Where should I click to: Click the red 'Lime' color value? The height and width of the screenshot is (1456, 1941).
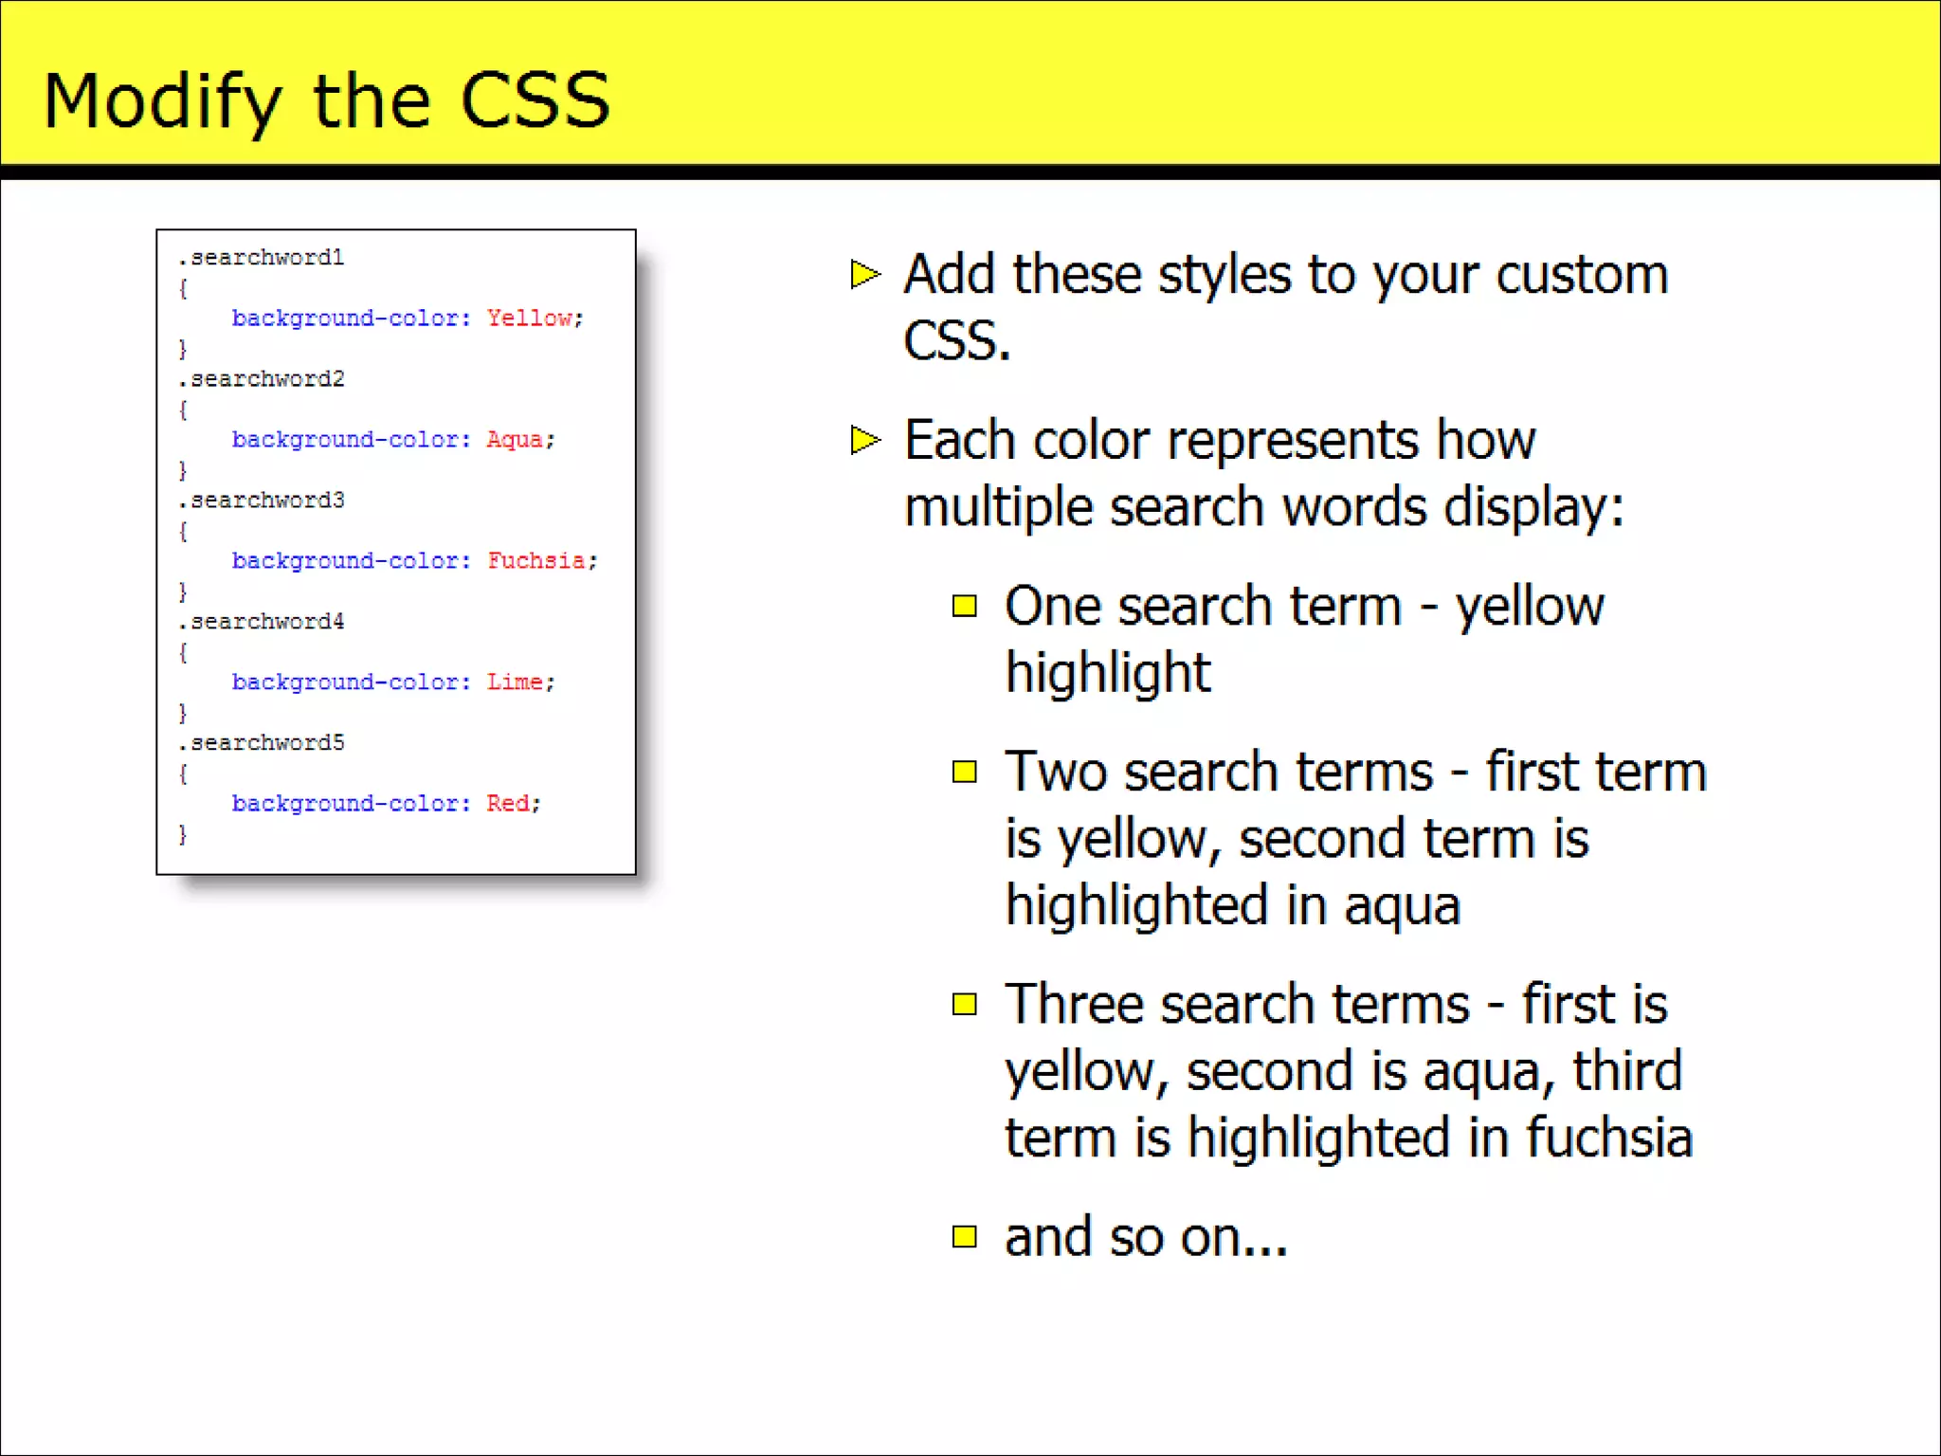pyautogui.click(x=515, y=682)
